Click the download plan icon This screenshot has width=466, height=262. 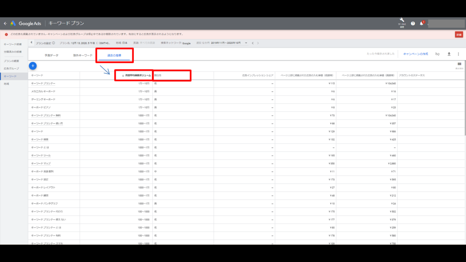click(449, 54)
